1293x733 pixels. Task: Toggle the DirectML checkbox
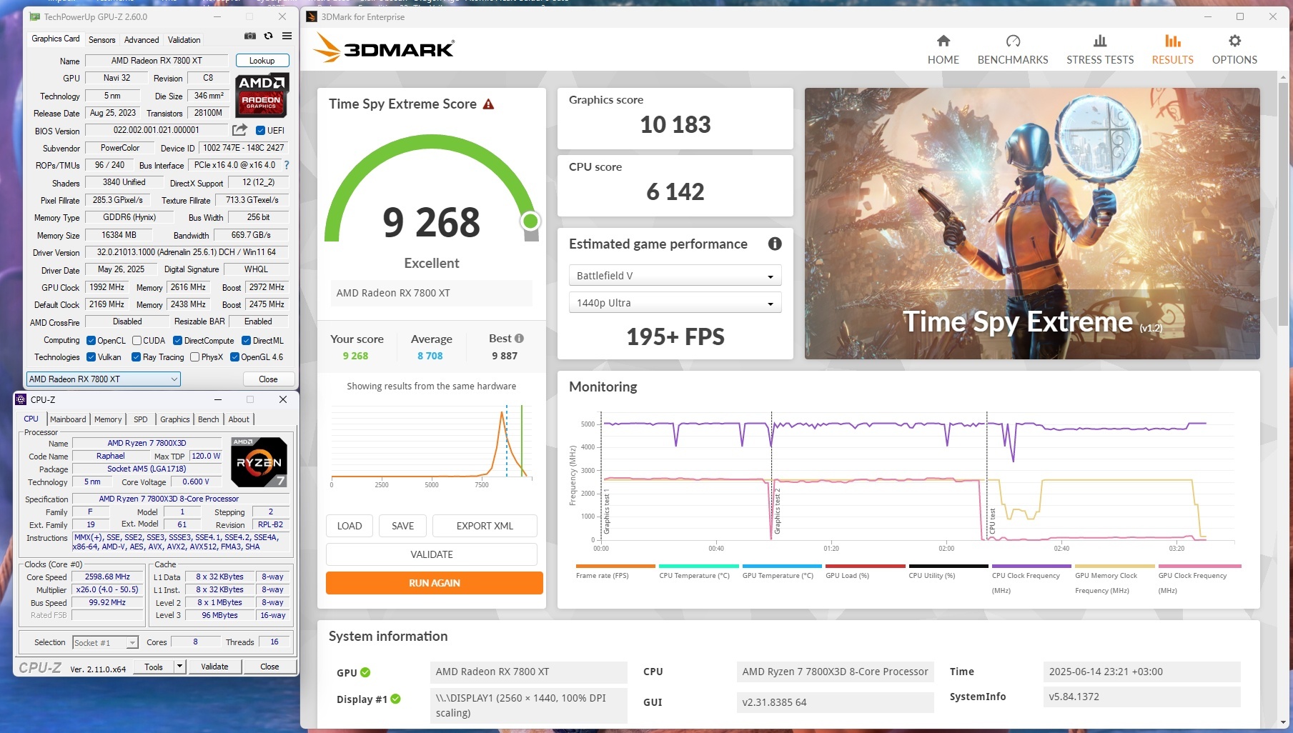(x=246, y=341)
